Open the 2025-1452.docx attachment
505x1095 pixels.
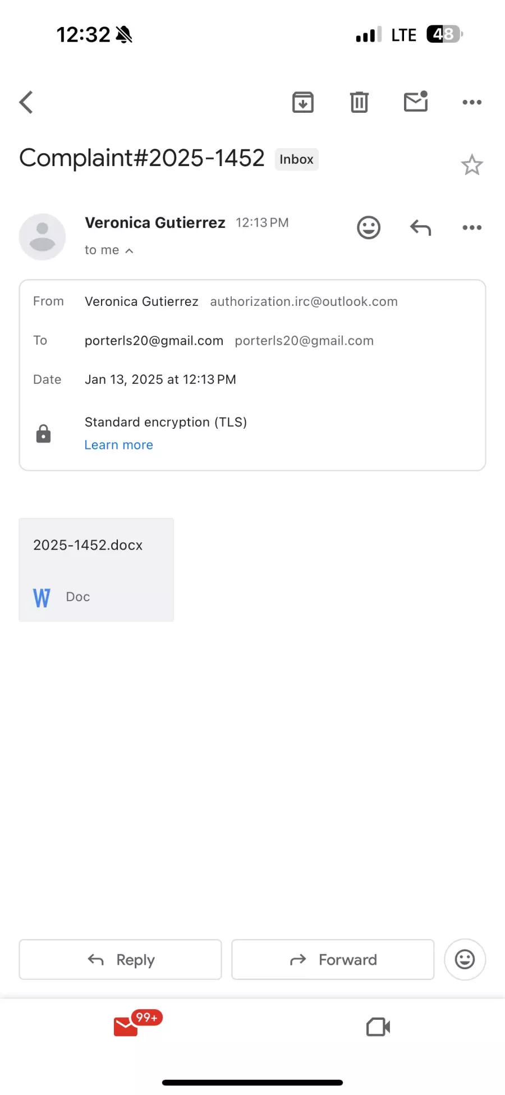97,570
